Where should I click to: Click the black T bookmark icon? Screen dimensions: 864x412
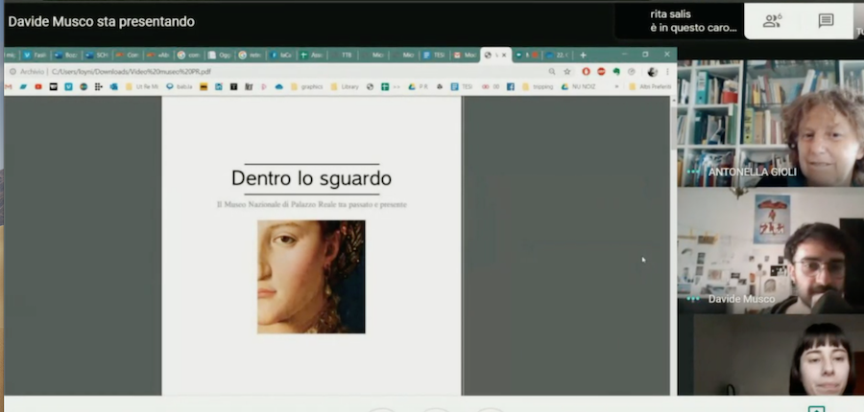(233, 87)
